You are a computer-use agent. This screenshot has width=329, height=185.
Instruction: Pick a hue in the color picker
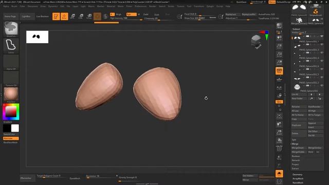click(x=11, y=112)
